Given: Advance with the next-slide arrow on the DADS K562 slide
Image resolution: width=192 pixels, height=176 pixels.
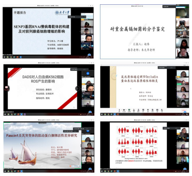Looking at the screenshot, I should pos(77,88).
